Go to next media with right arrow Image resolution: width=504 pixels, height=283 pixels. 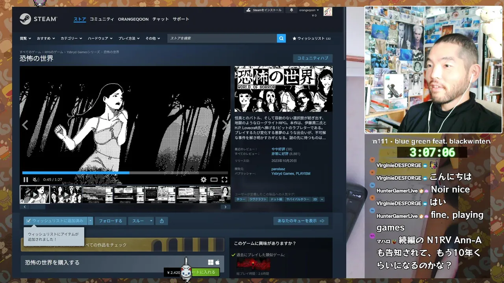pyautogui.click(x=225, y=125)
